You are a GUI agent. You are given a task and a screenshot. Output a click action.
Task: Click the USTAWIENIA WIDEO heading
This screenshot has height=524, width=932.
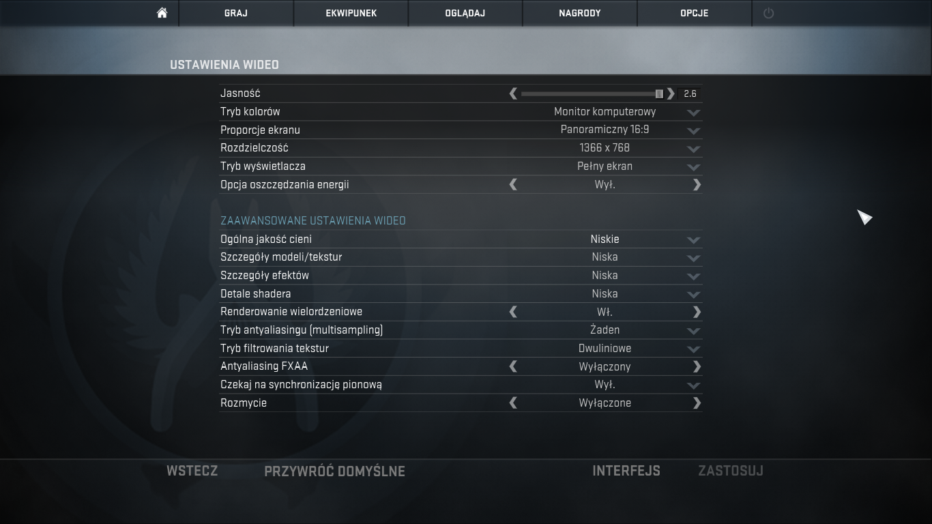click(224, 65)
